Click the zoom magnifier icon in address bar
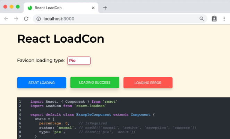The width and height of the screenshot is (230, 139). (x=202, y=19)
